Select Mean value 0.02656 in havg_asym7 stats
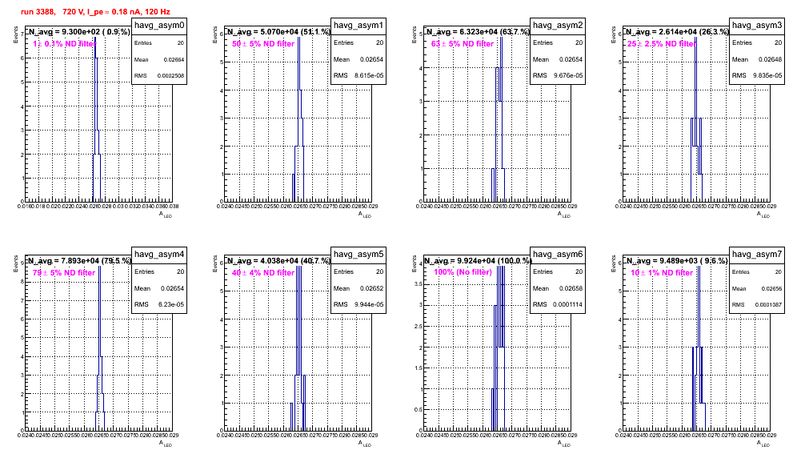The width and height of the screenshot is (797, 458). [771, 288]
